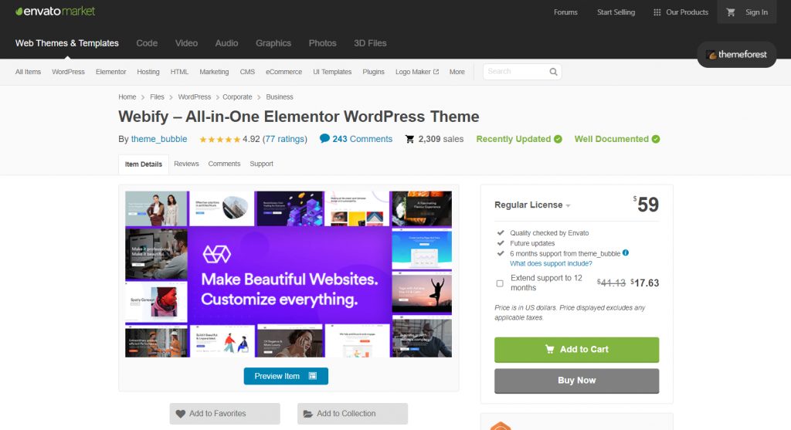791x430 pixels.
Task: Click the folder icon on Add to Collection
Action: coord(307,414)
